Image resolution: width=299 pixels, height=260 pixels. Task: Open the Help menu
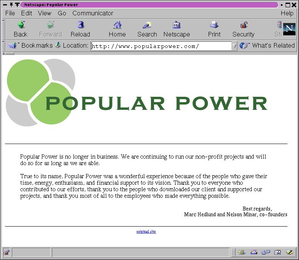287,13
